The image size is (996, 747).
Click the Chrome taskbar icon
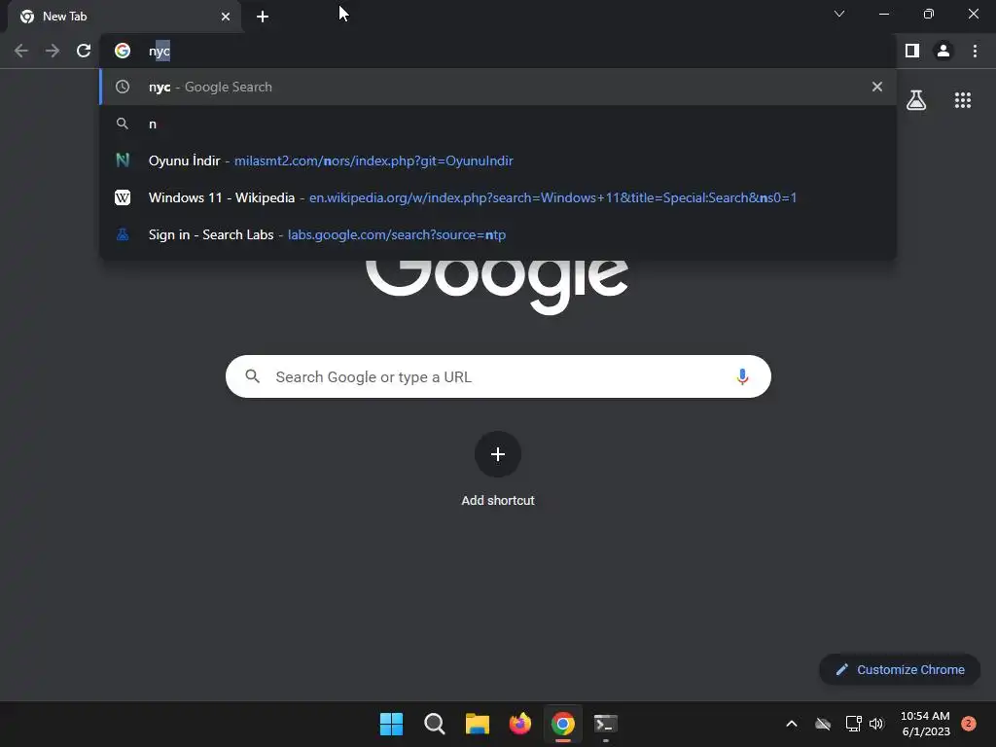pos(563,724)
